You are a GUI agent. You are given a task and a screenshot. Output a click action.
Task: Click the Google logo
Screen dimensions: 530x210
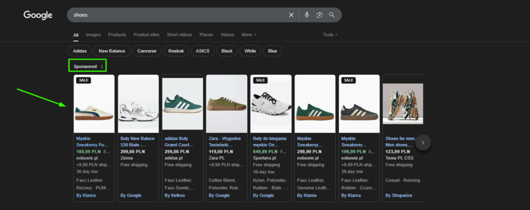click(38, 15)
